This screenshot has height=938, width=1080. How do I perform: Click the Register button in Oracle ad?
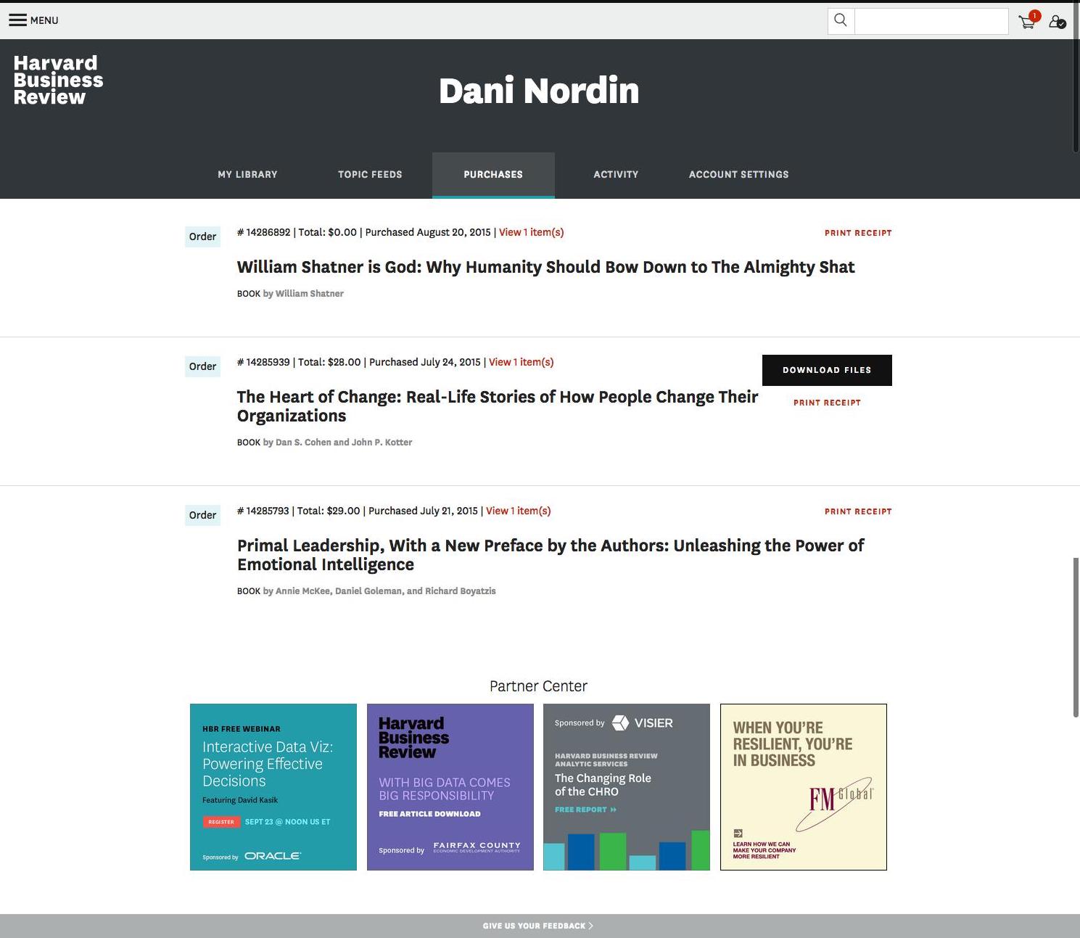[220, 822]
